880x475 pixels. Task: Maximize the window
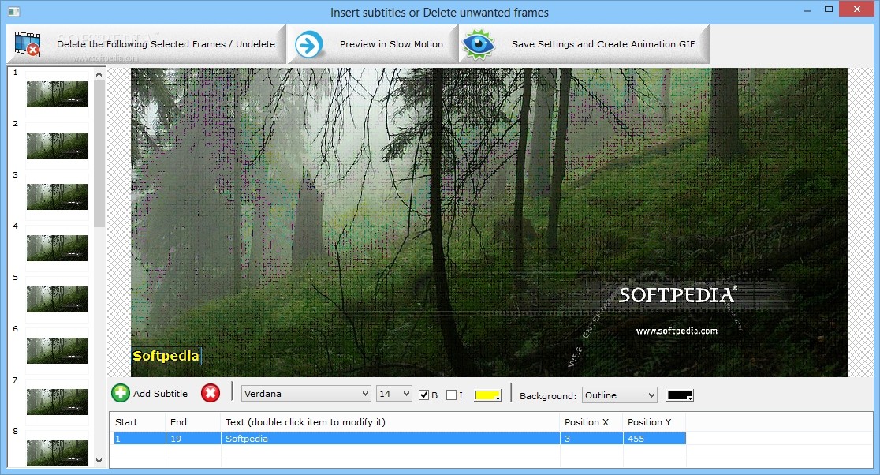(x=829, y=9)
